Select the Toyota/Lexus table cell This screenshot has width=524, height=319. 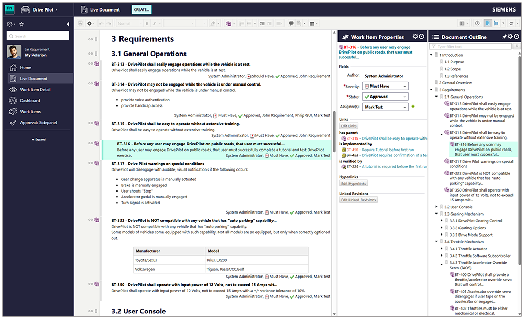(169, 260)
